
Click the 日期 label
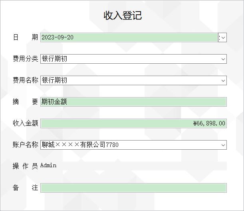click(x=26, y=37)
